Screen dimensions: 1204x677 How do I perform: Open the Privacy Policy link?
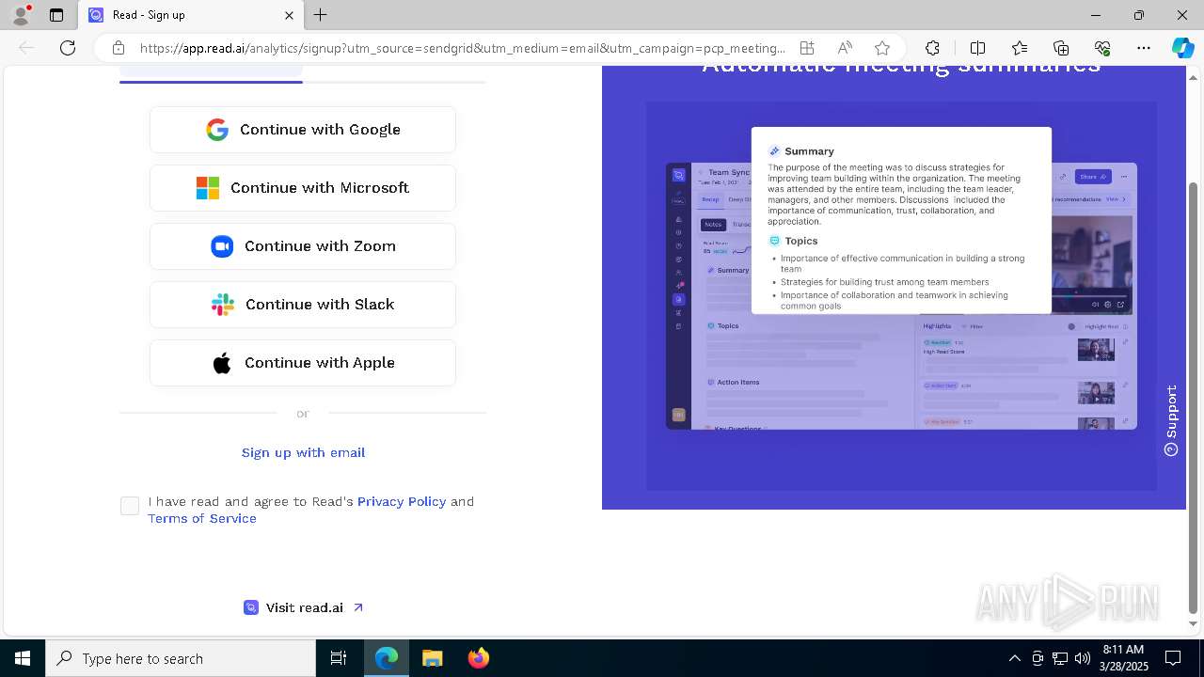click(402, 501)
